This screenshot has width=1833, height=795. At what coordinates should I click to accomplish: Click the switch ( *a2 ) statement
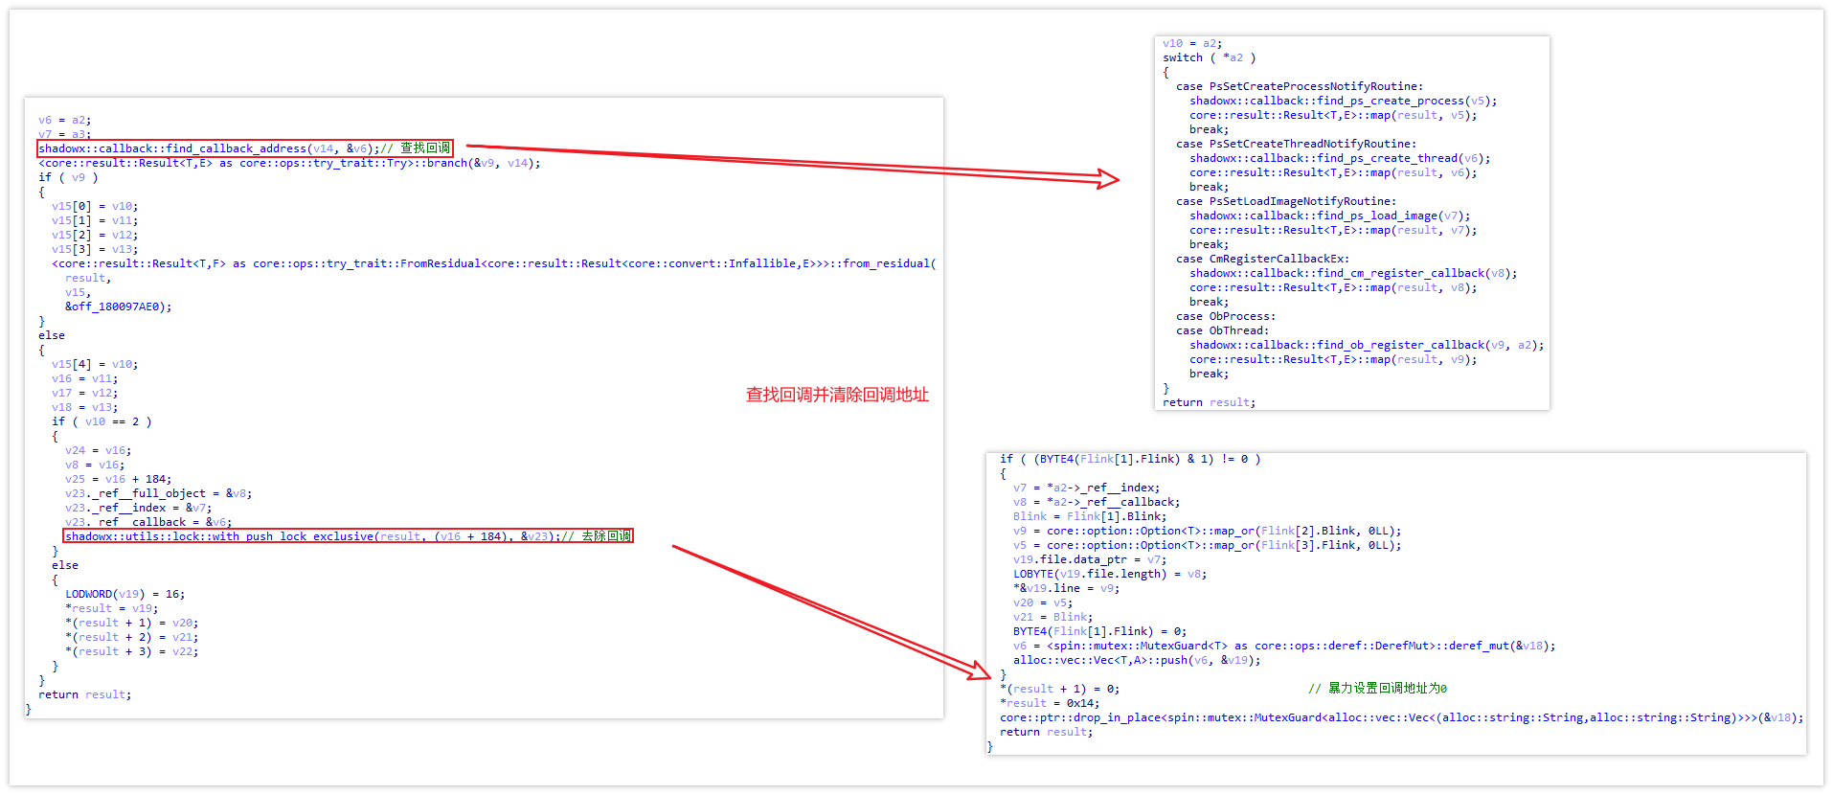(1209, 57)
